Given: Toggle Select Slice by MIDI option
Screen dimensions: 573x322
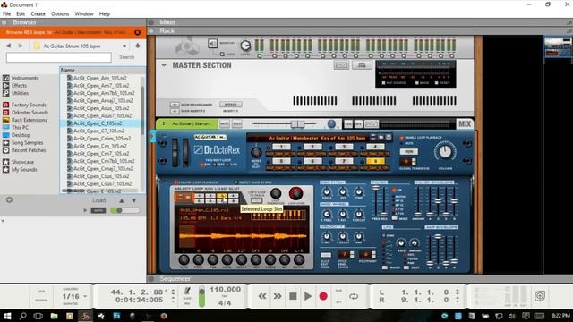Looking at the screenshot, I should pyautogui.click(x=235, y=182).
